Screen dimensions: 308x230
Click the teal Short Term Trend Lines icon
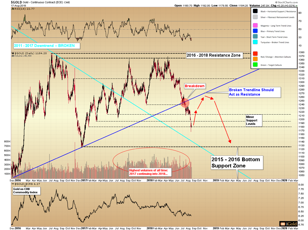(x=255, y=37)
